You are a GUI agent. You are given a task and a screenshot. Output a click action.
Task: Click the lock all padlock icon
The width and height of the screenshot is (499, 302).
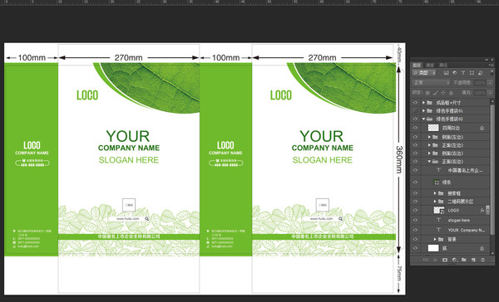(x=451, y=93)
